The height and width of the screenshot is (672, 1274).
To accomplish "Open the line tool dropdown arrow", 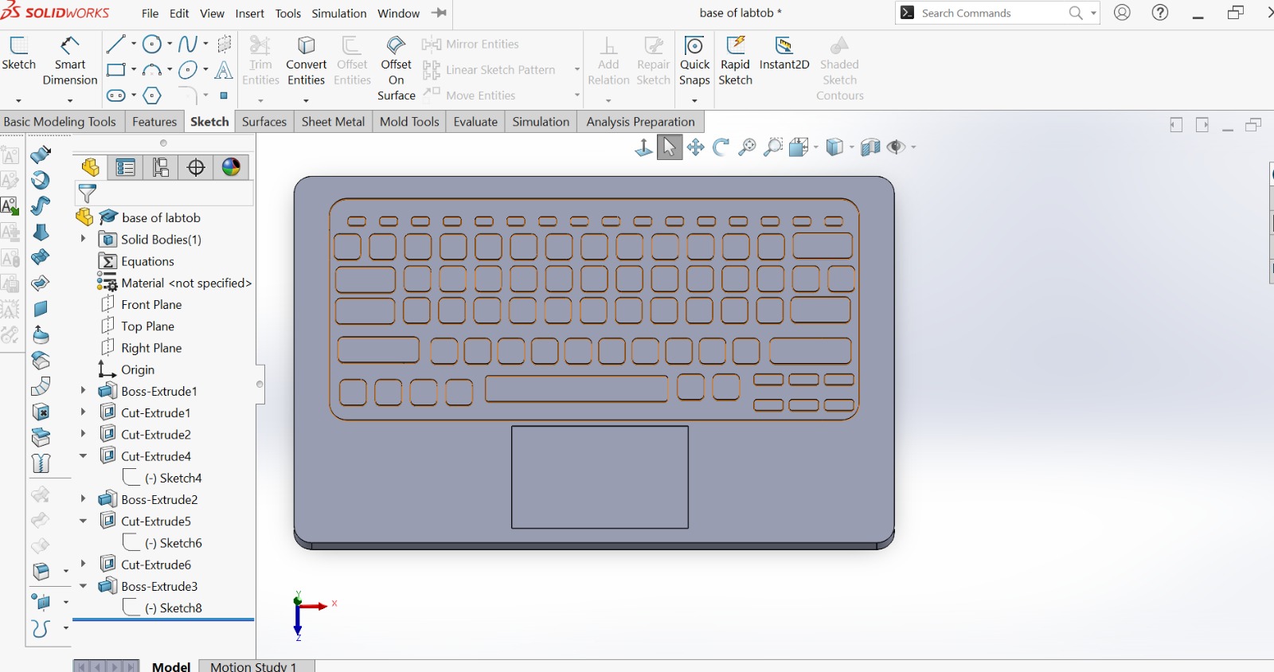I will point(134,44).
